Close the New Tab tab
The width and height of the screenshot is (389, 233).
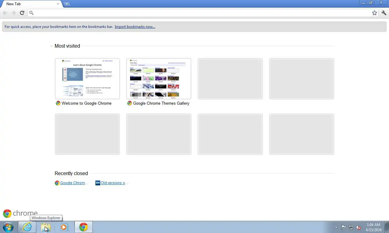pos(58,4)
